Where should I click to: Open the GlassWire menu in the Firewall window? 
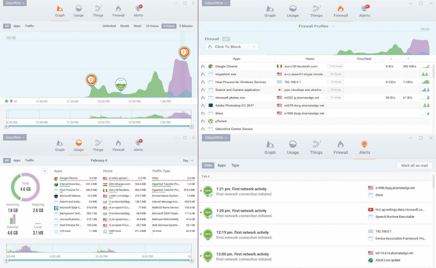217,3
